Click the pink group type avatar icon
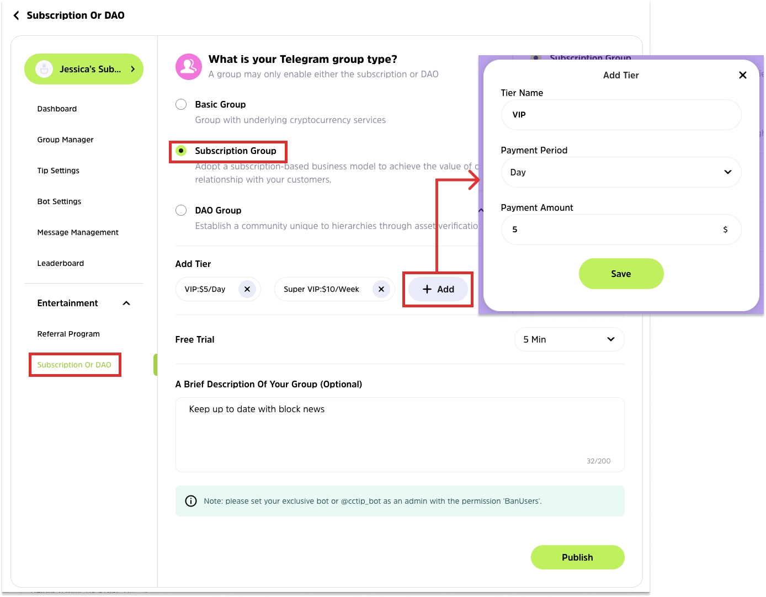Viewport: 766px width, 597px height. 188,67
